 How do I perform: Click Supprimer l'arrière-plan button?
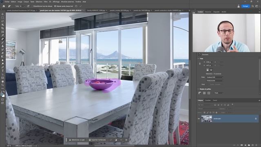[x=97, y=140]
